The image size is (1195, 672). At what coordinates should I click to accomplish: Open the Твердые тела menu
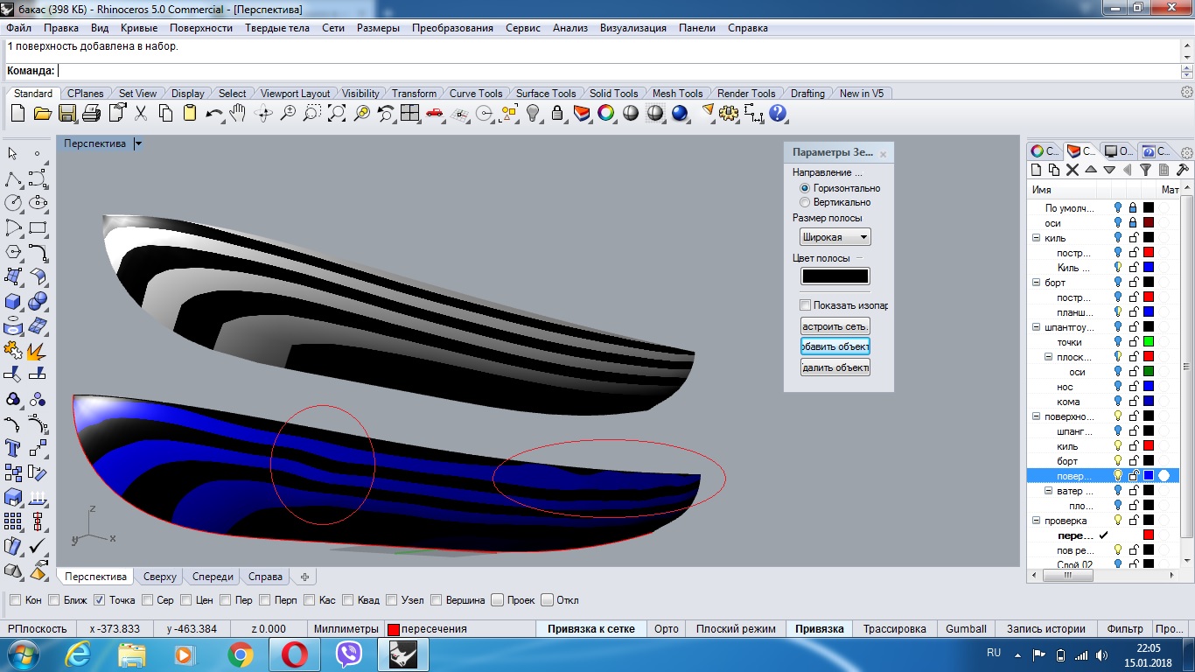(x=277, y=28)
